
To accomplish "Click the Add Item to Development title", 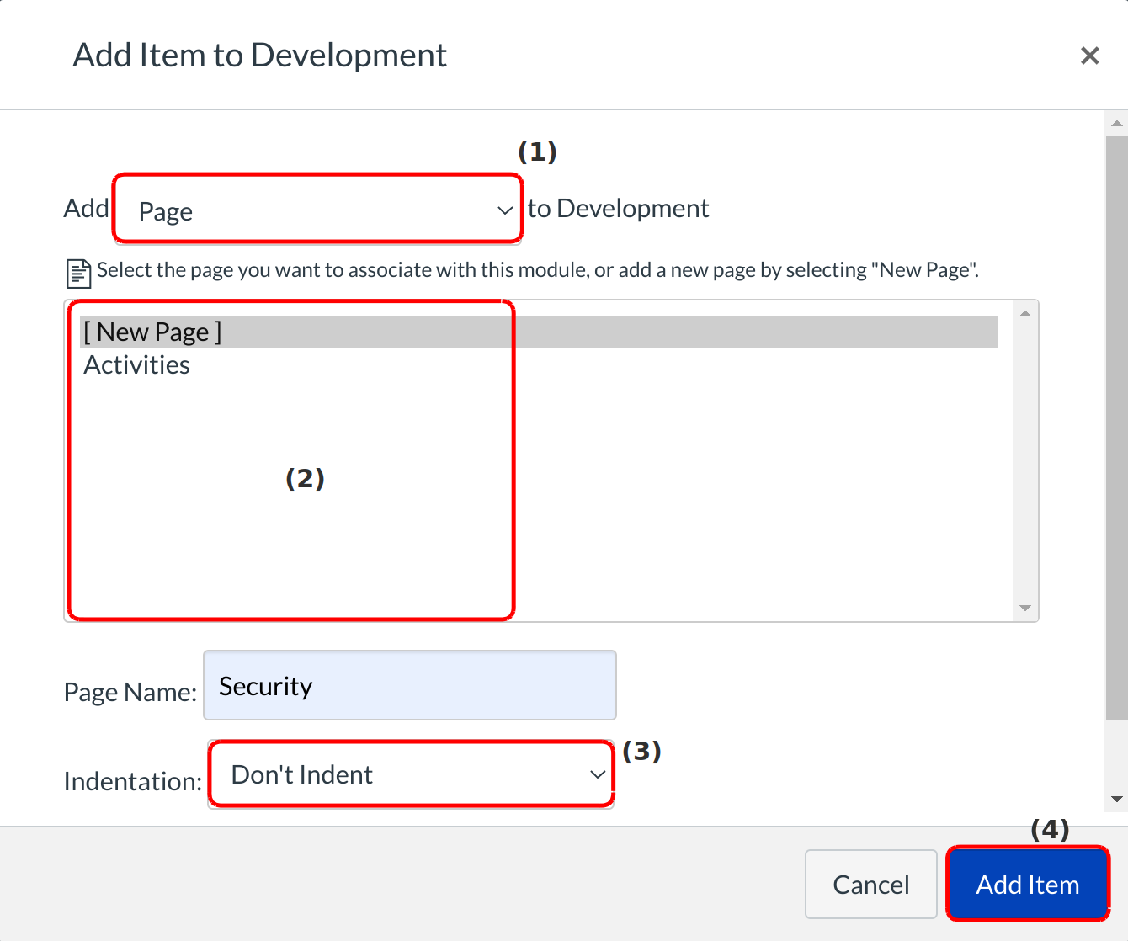I will [x=259, y=56].
